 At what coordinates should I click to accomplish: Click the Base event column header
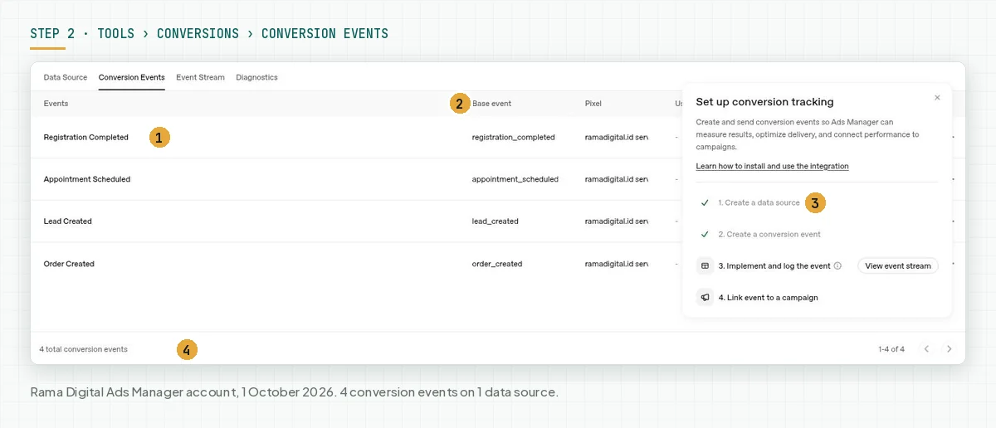click(x=491, y=104)
